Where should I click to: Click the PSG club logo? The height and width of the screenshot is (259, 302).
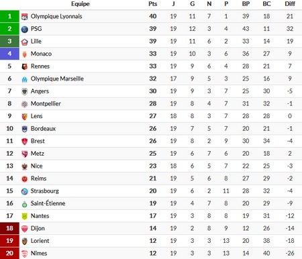[x=25, y=29]
